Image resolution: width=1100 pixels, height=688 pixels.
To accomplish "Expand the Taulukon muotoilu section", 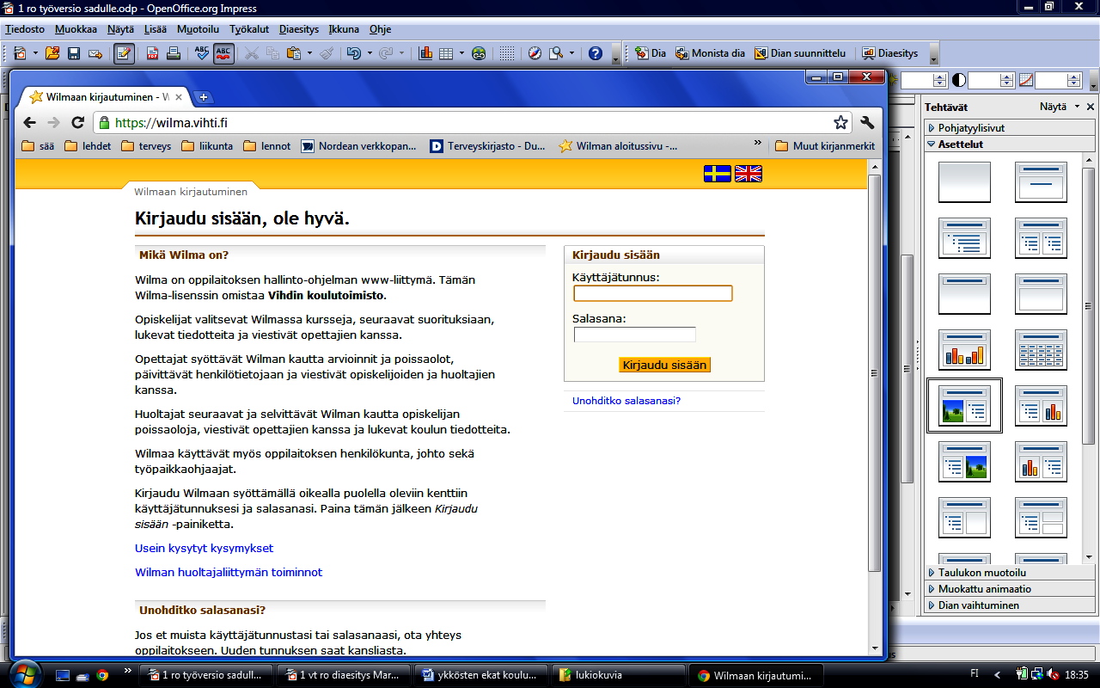I will tap(1010, 573).
